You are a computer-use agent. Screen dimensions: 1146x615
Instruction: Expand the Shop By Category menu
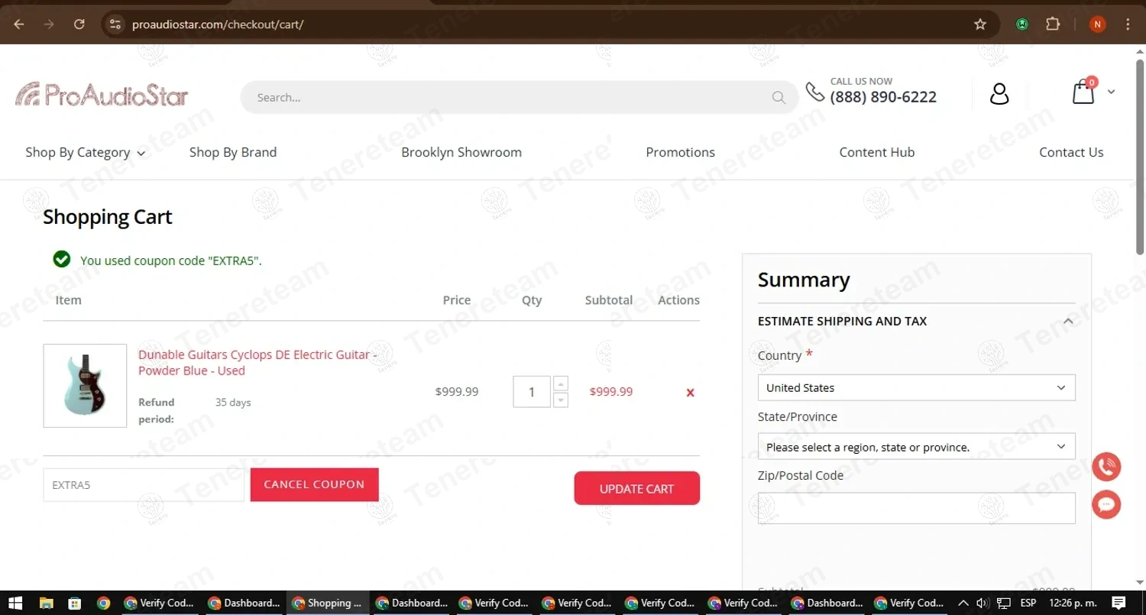[85, 153]
